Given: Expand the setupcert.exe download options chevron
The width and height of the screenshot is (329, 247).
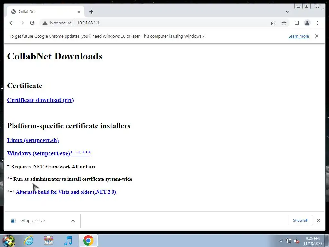Looking at the screenshot, I should (73, 221).
